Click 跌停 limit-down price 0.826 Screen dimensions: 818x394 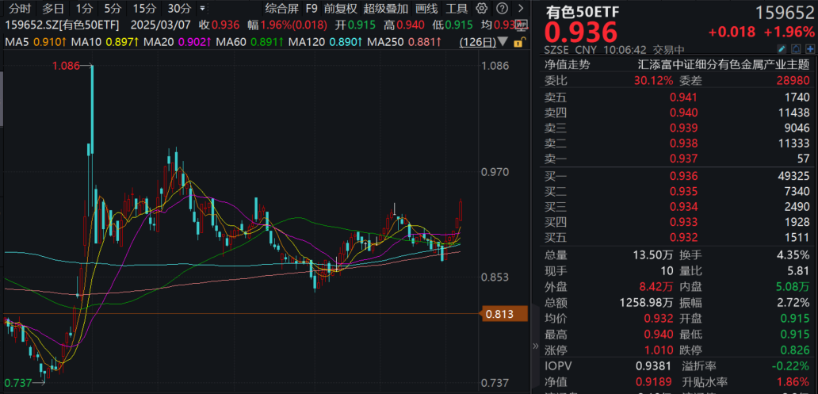(x=796, y=349)
